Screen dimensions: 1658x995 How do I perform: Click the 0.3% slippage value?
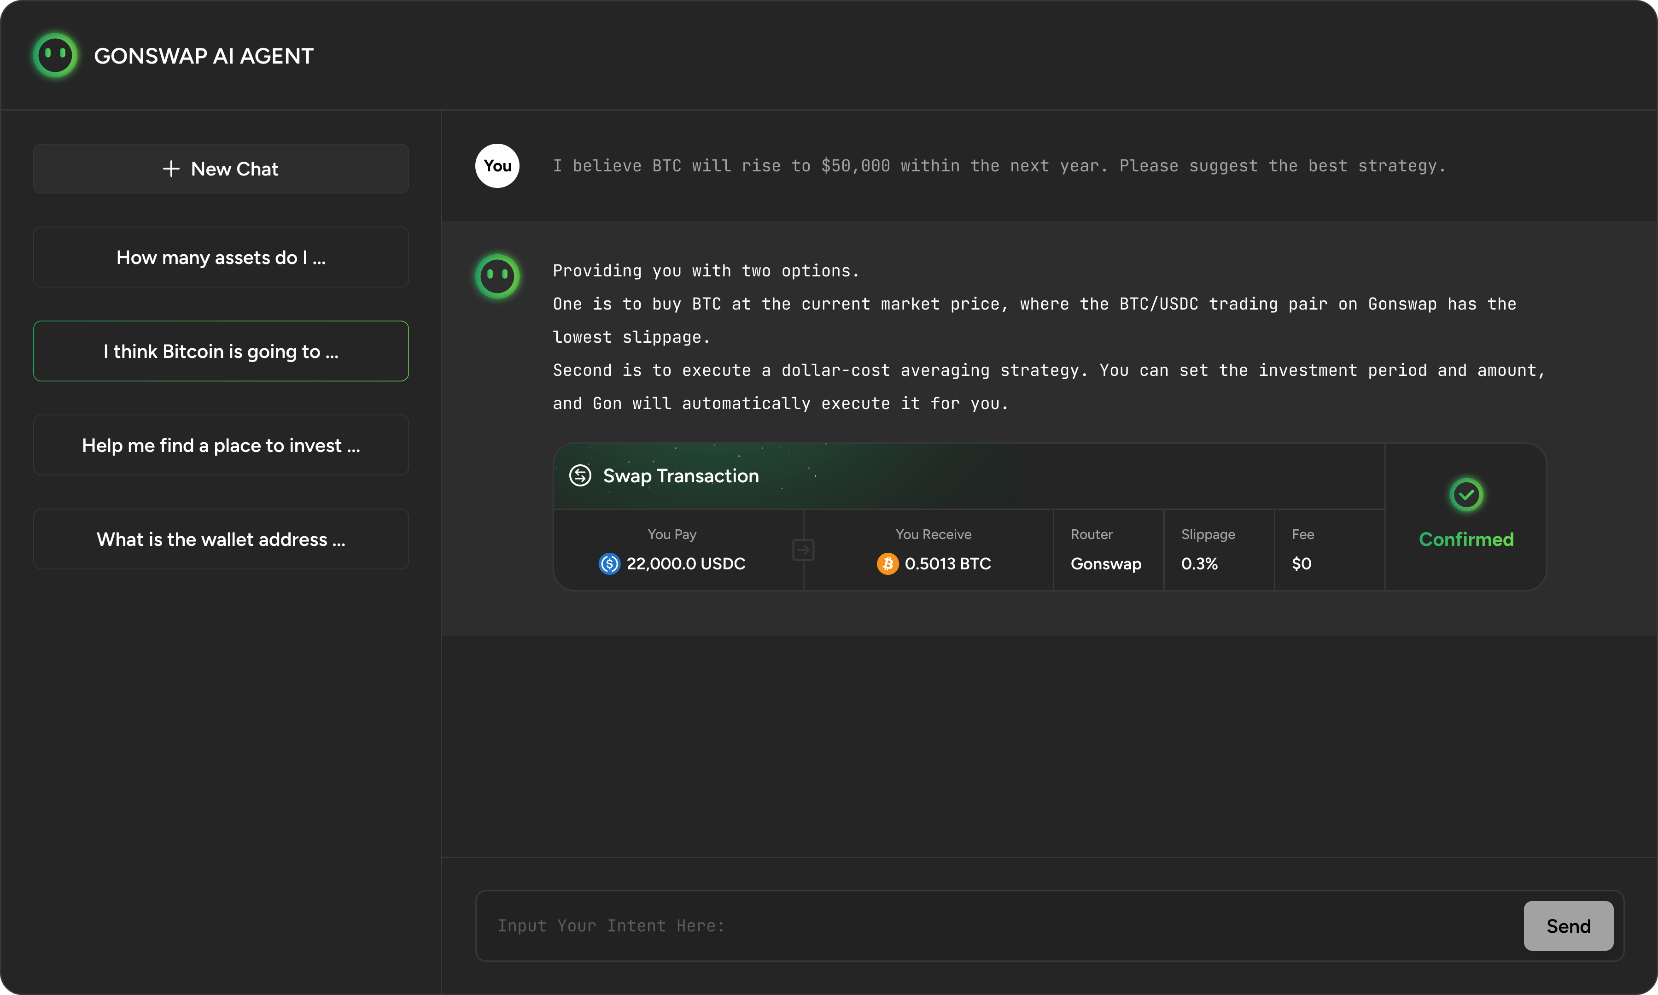point(1199,564)
